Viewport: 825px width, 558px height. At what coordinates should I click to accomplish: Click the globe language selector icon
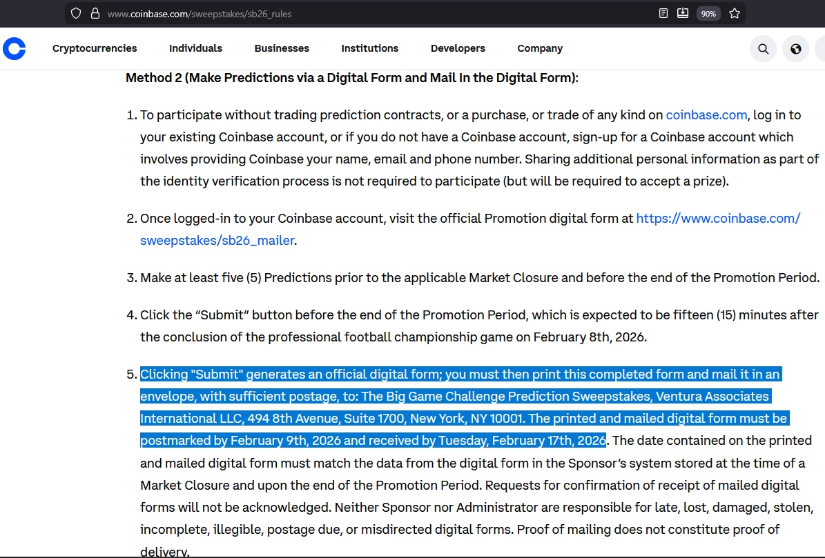795,49
